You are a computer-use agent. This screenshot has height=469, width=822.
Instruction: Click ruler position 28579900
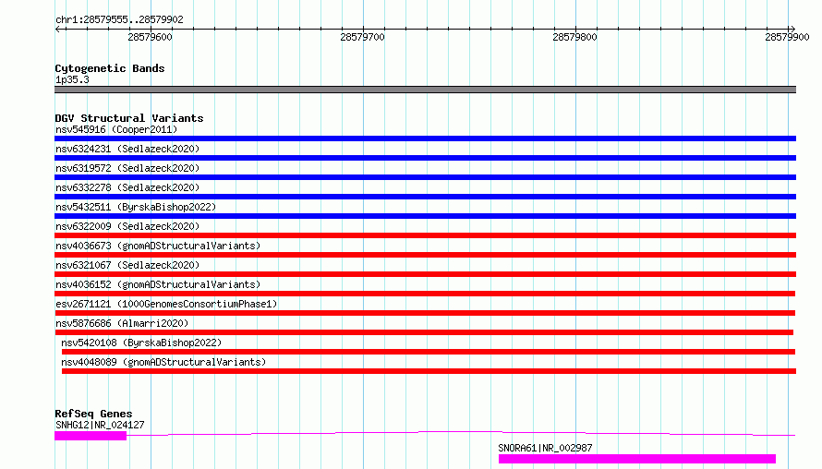(x=787, y=37)
